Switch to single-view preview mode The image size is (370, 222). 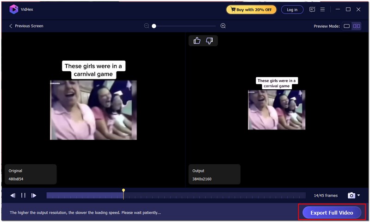click(x=346, y=26)
